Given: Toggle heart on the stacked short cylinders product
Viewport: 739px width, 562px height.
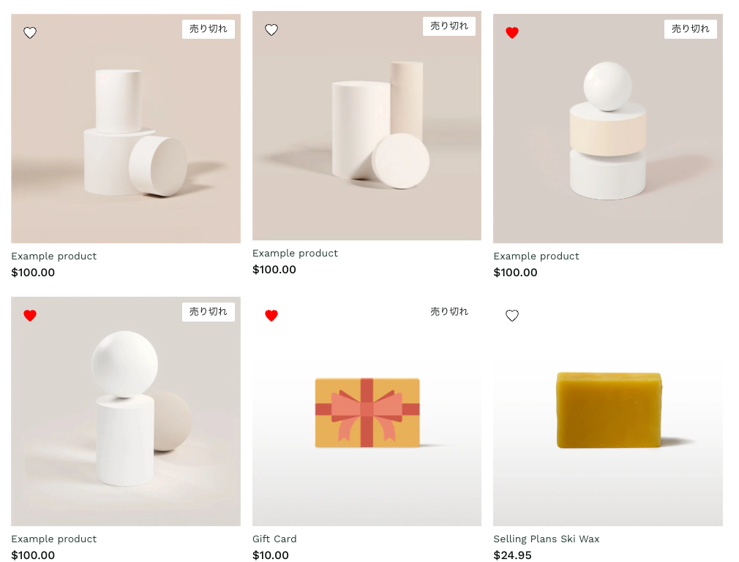Looking at the screenshot, I should pyautogui.click(x=30, y=33).
